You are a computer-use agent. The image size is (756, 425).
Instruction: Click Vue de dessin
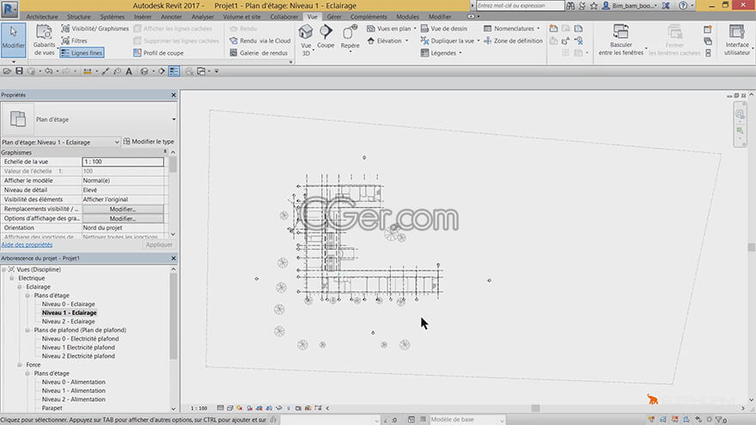tap(444, 28)
